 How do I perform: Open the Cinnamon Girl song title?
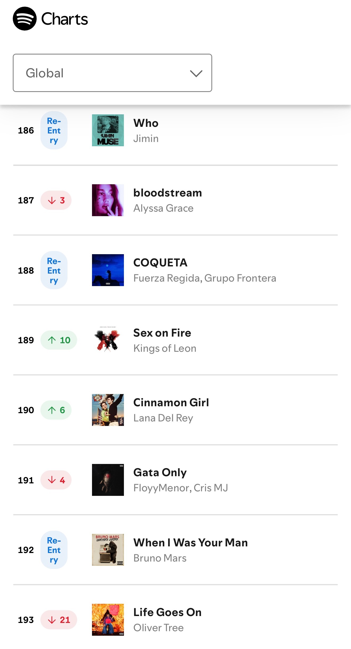(171, 403)
